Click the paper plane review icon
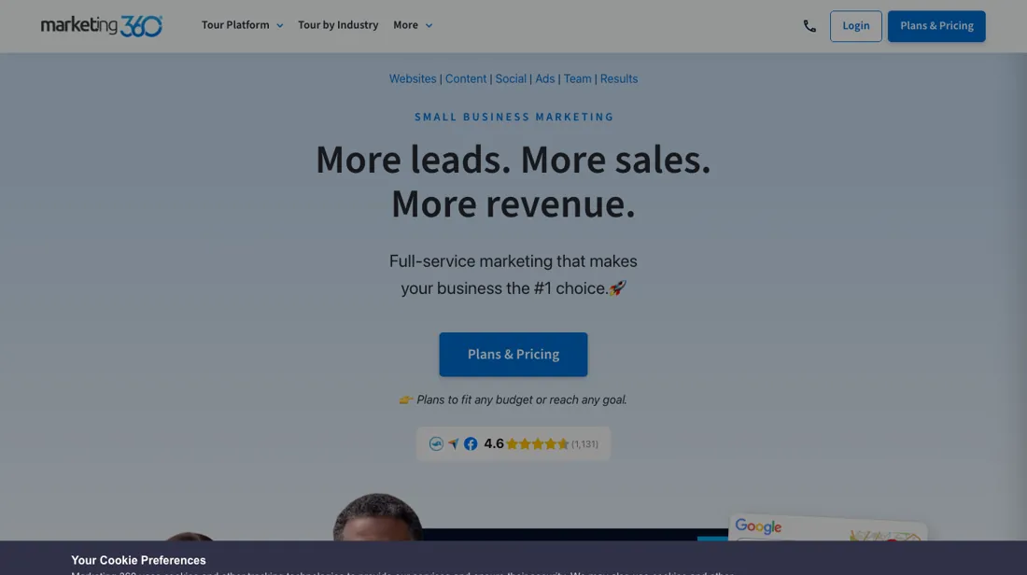 tap(453, 444)
